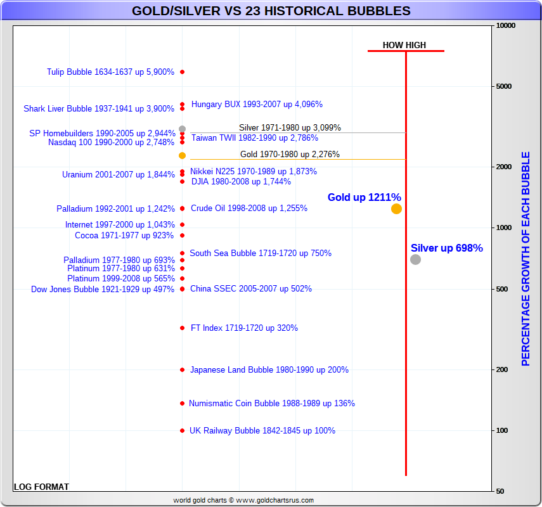Select 'DJIA 1980-2008 up 1,744%' label
The image size is (542, 507).
[241, 181]
